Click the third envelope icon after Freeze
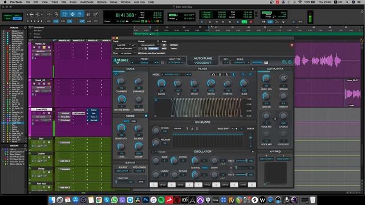Image resolution: width=365 pixels, height=205 pixels. pos(197,128)
